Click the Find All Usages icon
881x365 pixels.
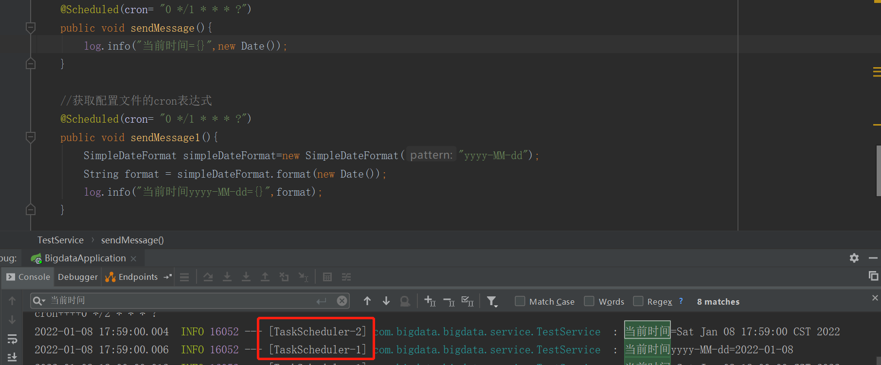click(405, 302)
